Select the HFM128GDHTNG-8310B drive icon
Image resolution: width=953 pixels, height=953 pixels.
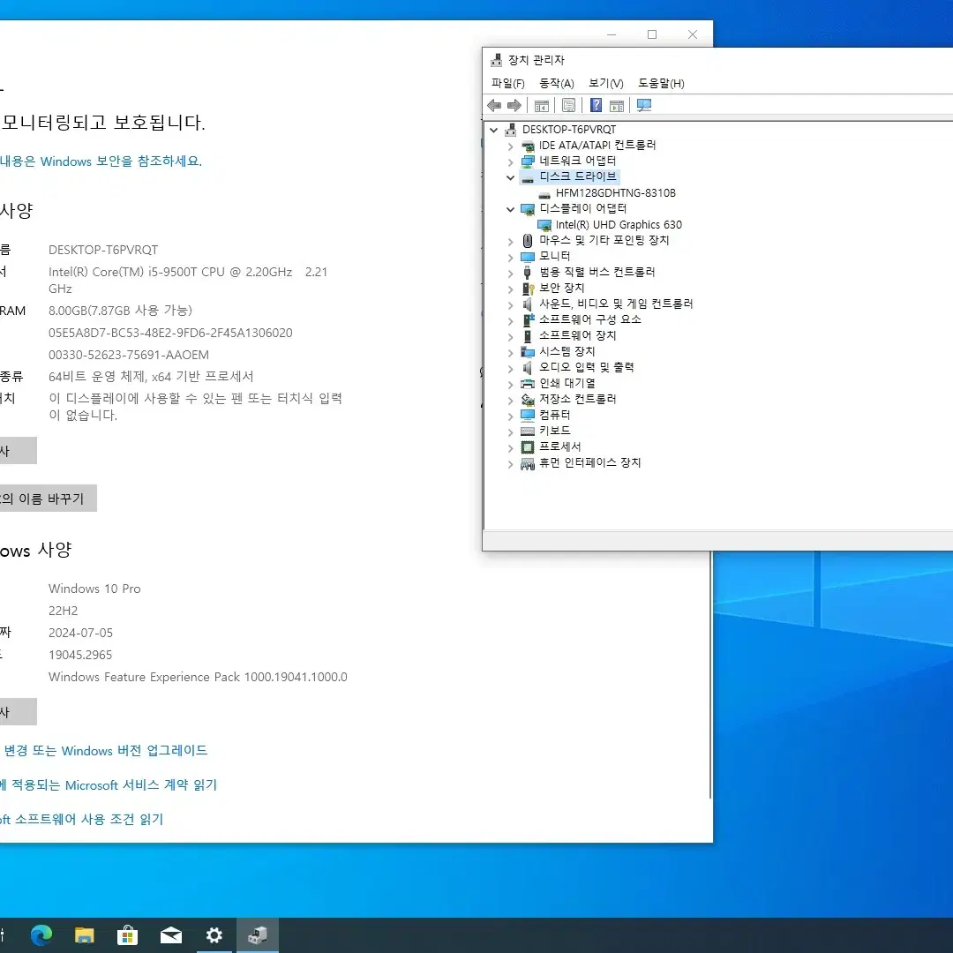pyautogui.click(x=544, y=194)
